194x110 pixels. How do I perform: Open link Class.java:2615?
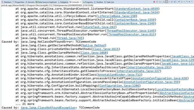click(106, 49)
